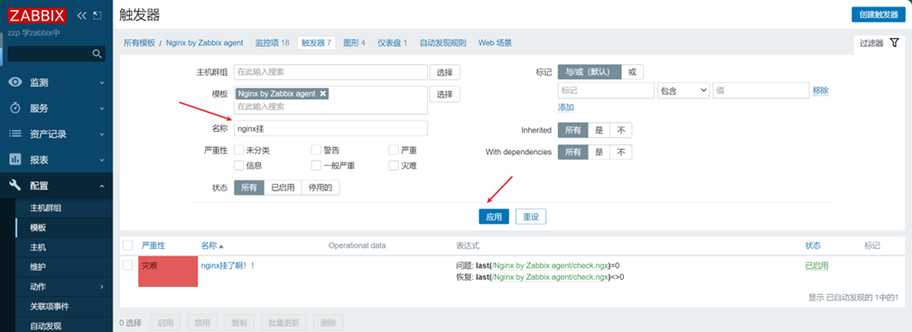
Task: Set status filter to 已启用
Action: coord(283,188)
